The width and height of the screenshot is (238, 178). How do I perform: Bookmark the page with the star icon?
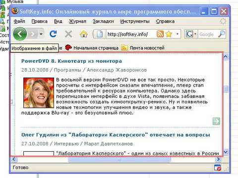coord(169,34)
